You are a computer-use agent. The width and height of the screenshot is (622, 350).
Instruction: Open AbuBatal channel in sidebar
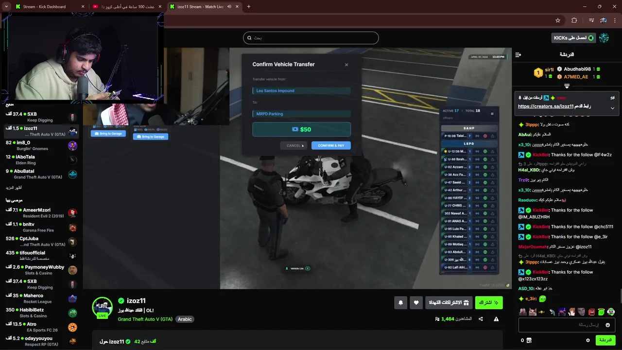pos(41,174)
